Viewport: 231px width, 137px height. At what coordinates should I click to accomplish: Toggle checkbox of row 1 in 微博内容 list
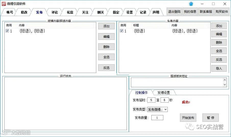(7, 31)
